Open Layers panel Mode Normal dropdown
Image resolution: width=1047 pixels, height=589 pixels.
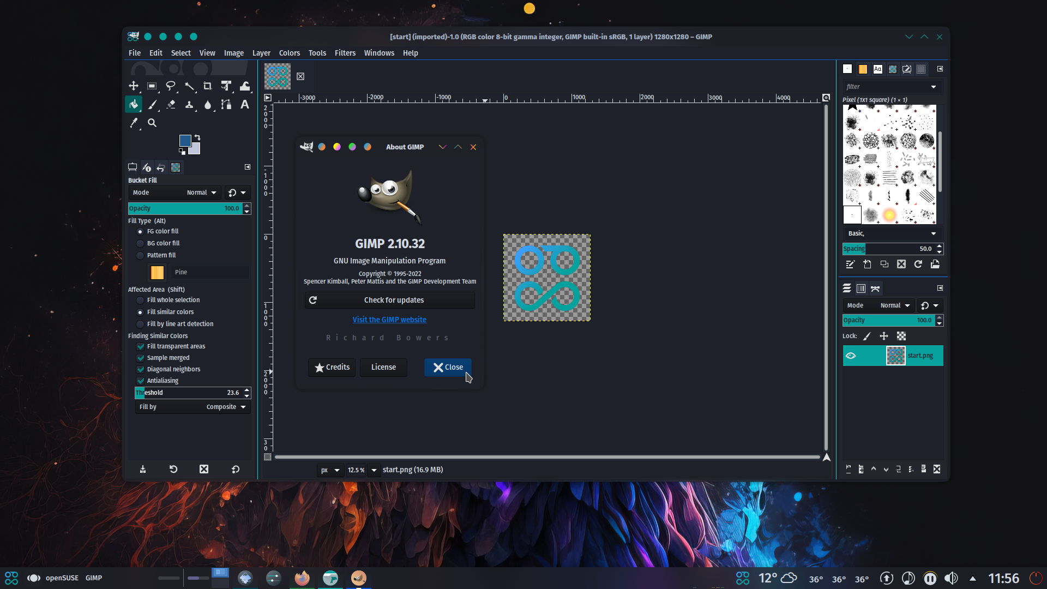pos(878,306)
